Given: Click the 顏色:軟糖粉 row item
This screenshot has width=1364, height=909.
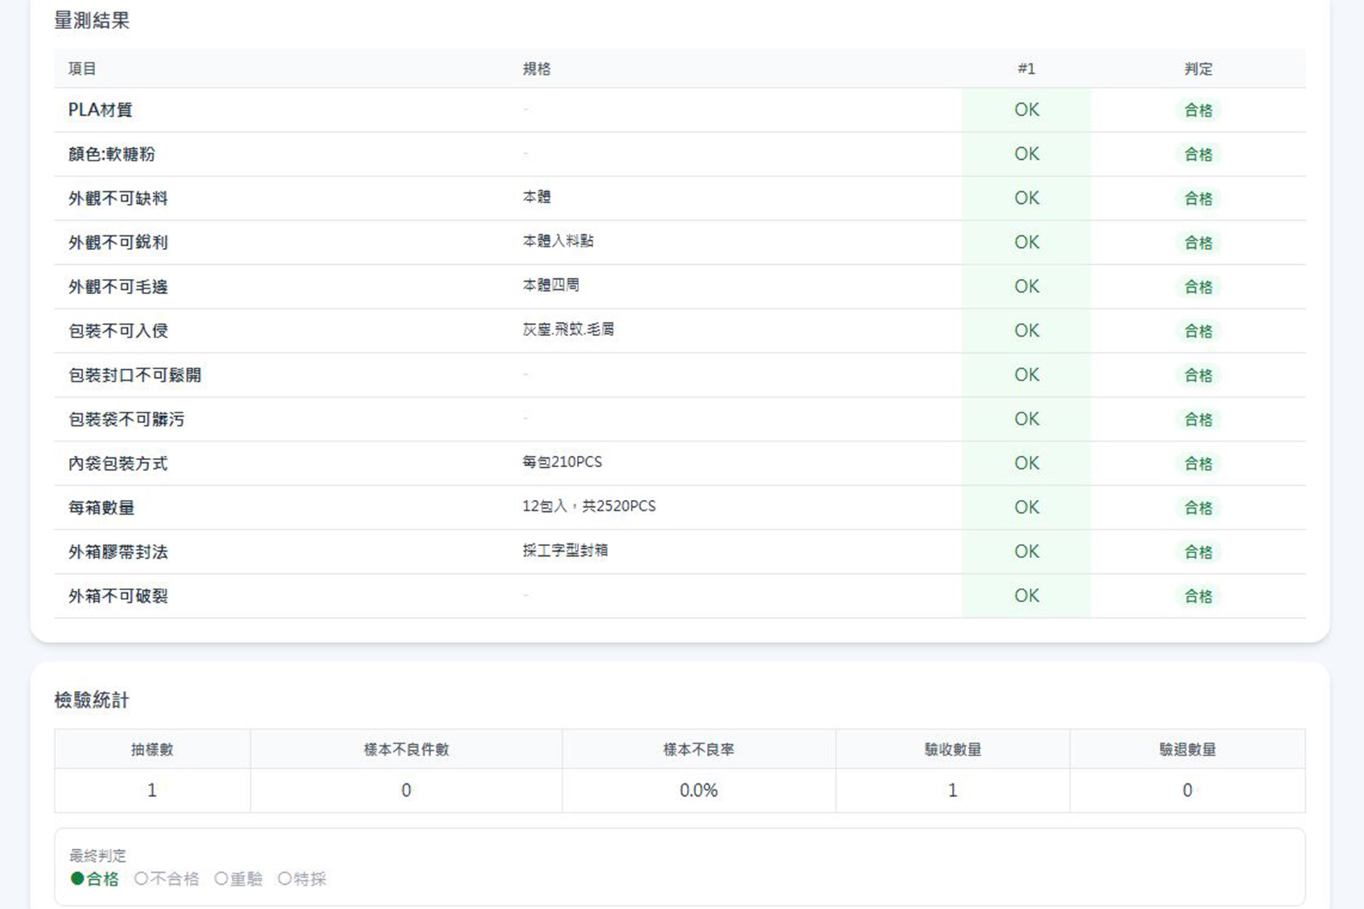Looking at the screenshot, I should coord(112,154).
